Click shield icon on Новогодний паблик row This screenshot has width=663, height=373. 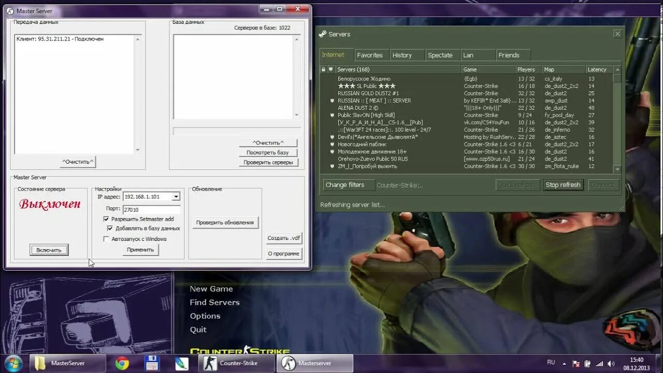click(x=332, y=144)
